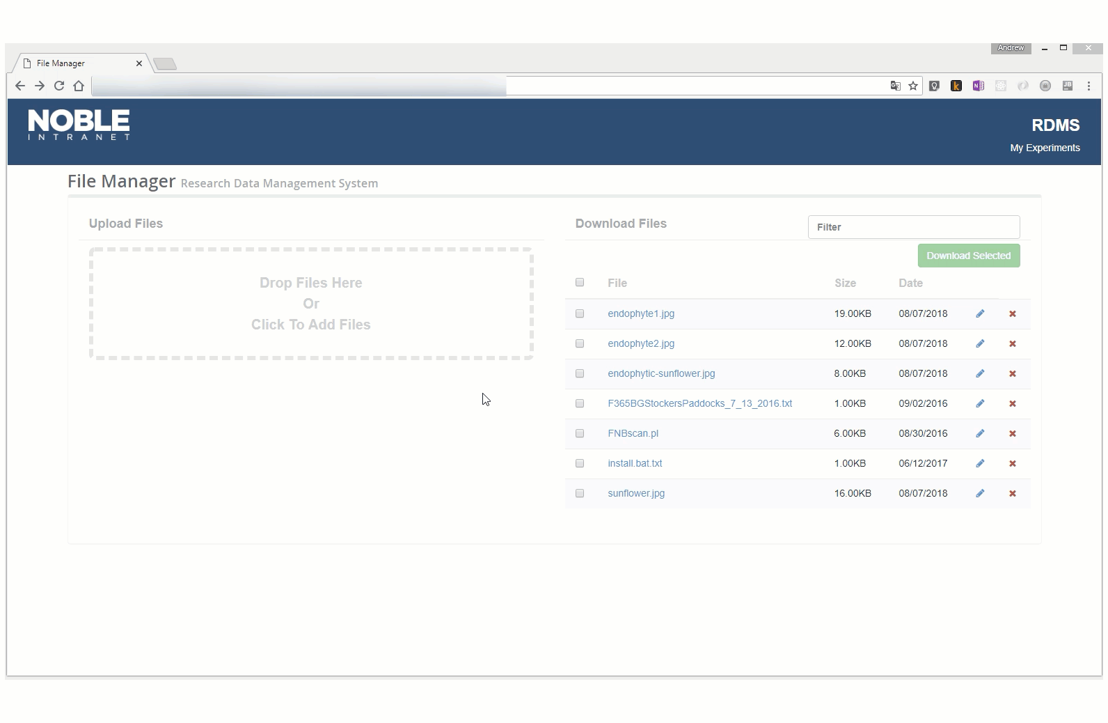1108x723 pixels.
Task: Open the Chrome three-dot menu
Action: 1089,86
